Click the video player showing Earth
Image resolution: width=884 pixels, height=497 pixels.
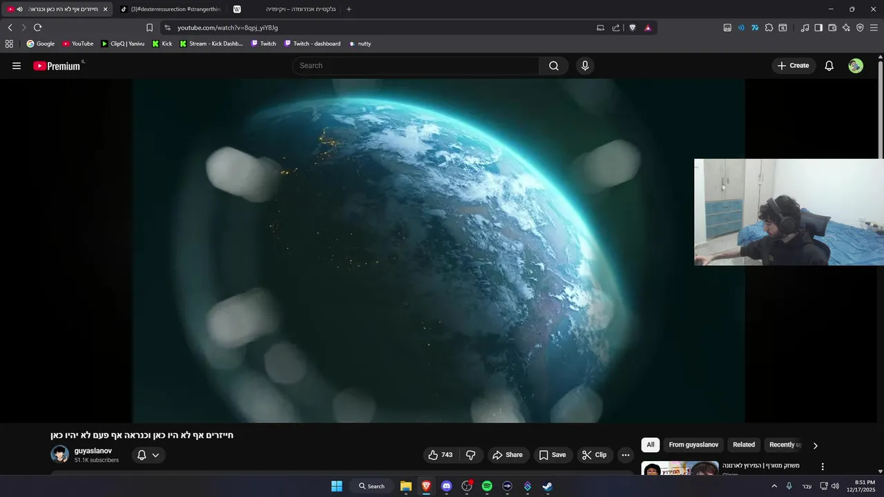439,251
